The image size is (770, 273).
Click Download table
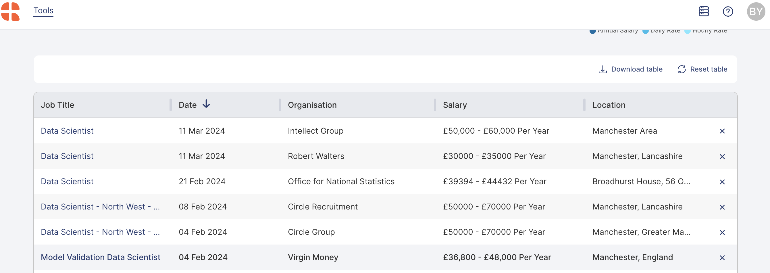630,69
